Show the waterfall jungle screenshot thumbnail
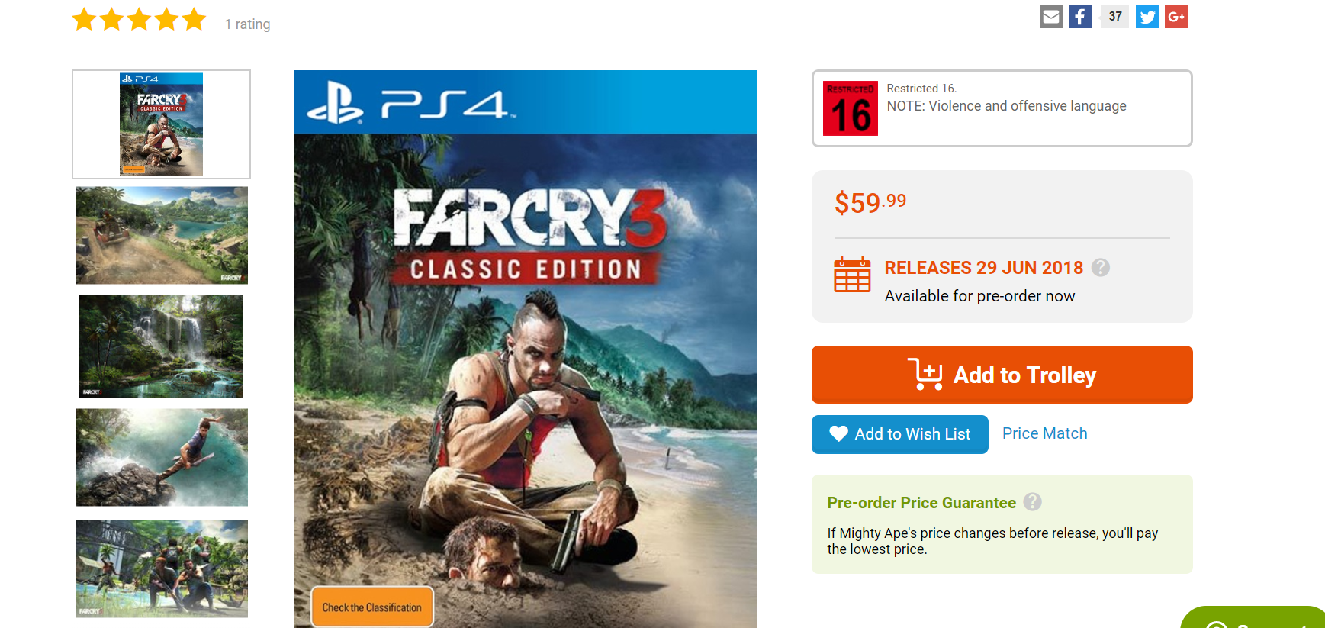The image size is (1325, 628). 161,346
